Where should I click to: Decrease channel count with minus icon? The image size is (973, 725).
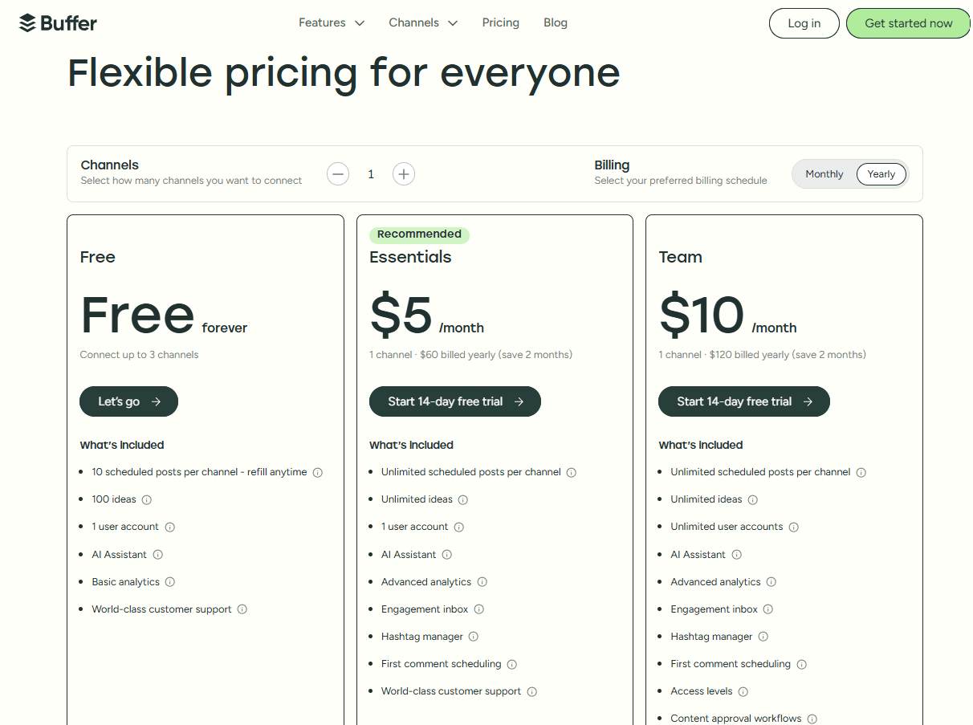click(338, 173)
